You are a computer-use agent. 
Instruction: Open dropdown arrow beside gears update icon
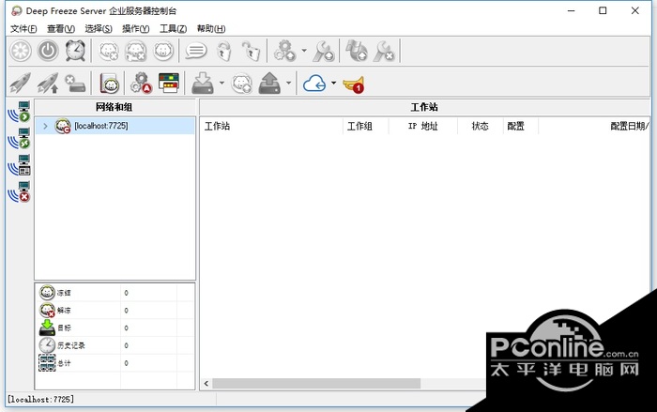click(x=304, y=51)
